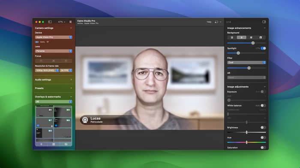Open the All overlays filter dropdown
Viewport: 300px width, 168px height.
tap(54, 102)
